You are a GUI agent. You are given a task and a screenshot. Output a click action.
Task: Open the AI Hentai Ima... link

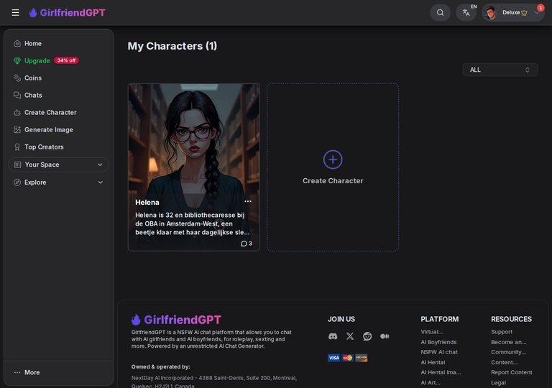441,372
